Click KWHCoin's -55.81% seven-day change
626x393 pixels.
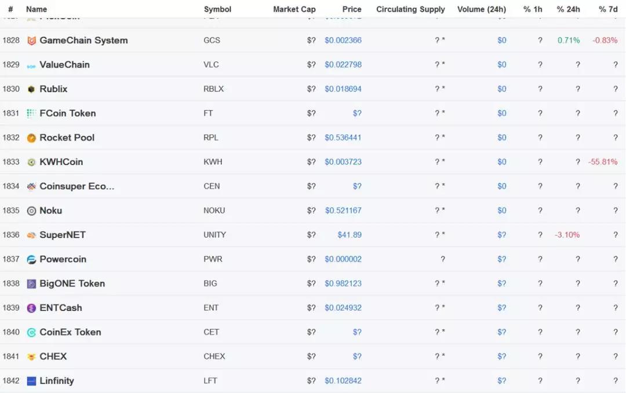coord(603,162)
